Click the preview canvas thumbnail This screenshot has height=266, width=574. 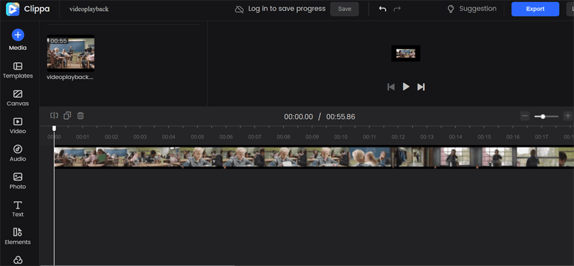[x=406, y=53]
